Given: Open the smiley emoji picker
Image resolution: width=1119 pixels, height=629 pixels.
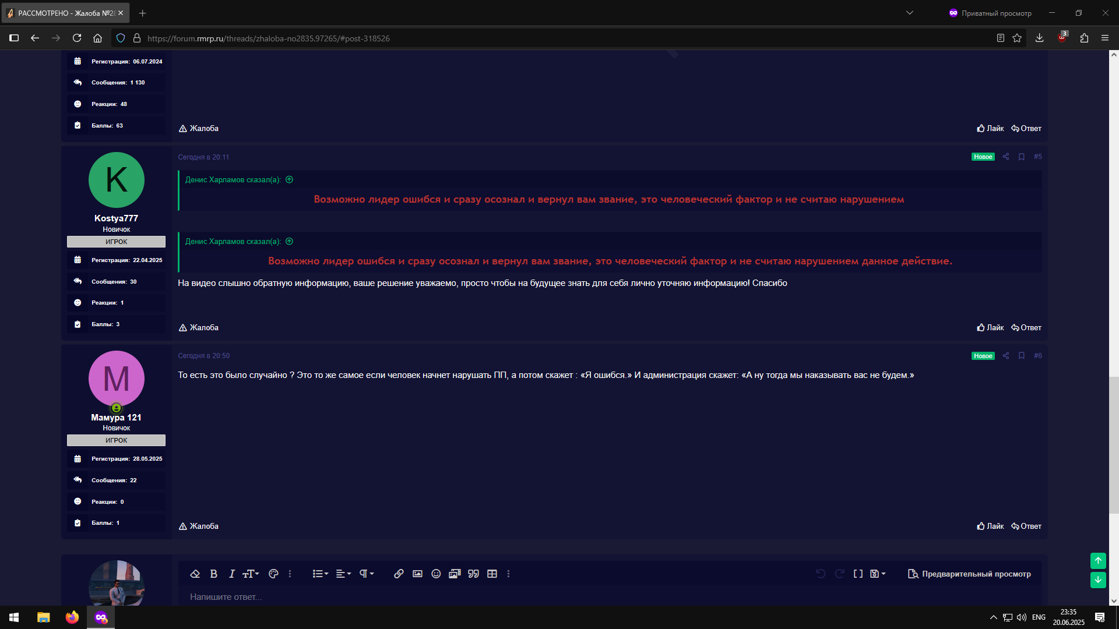Looking at the screenshot, I should [x=436, y=574].
